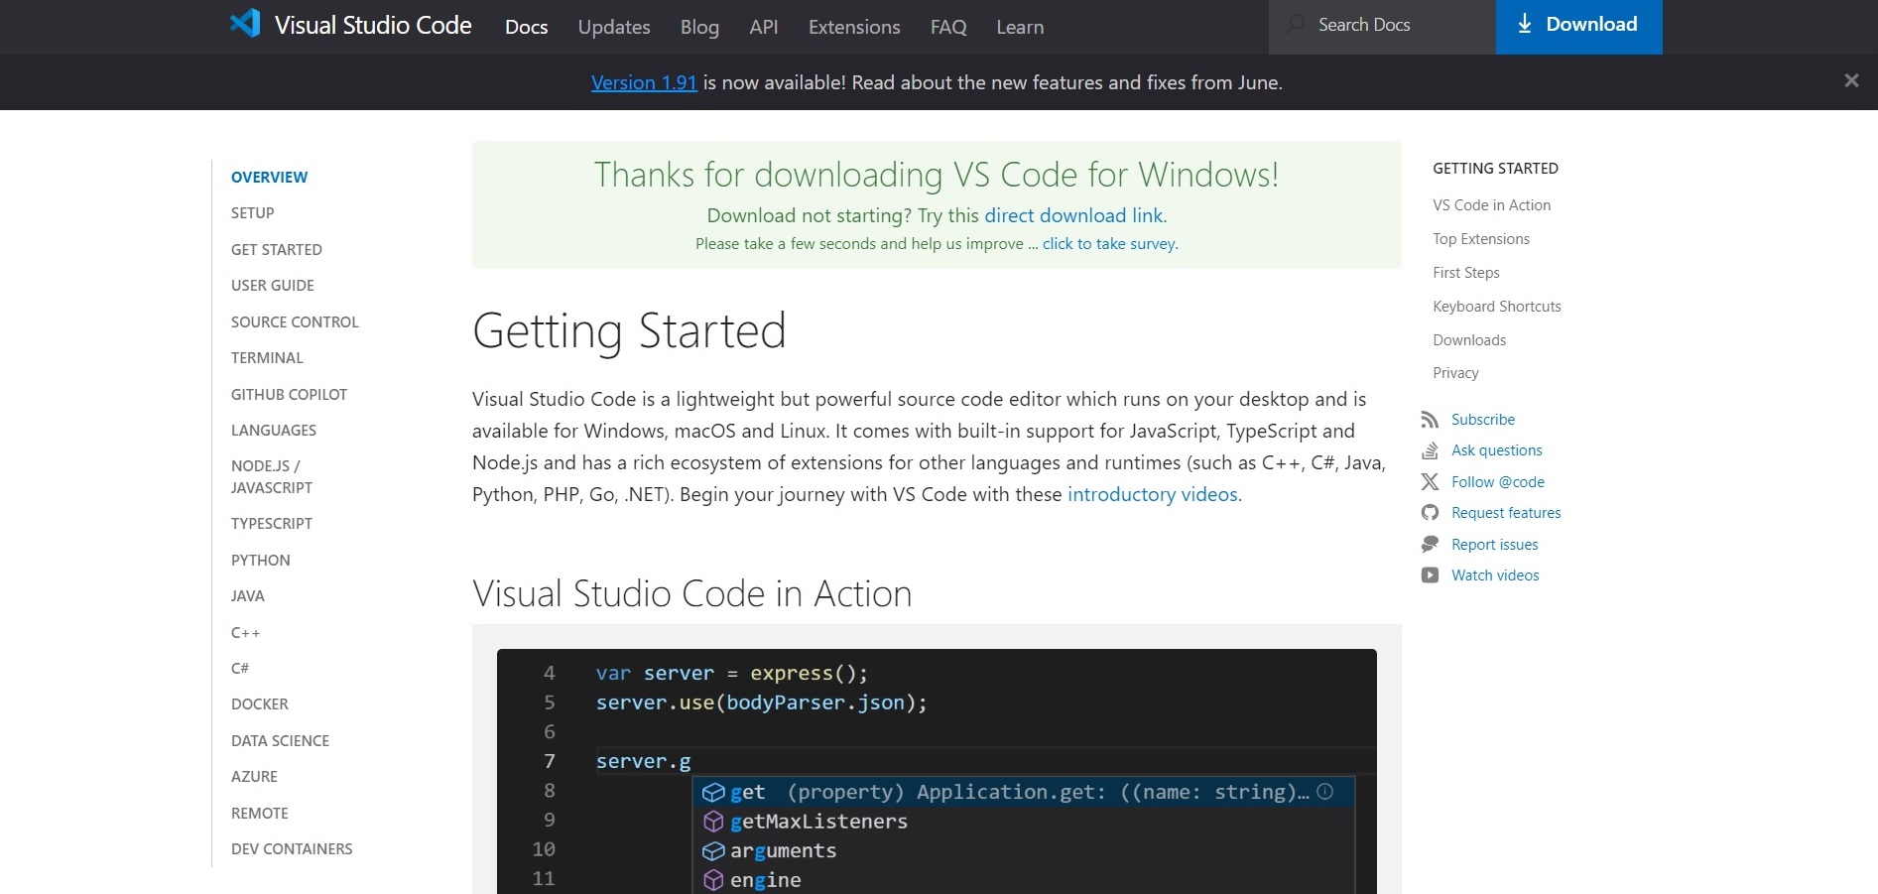The width and height of the screenshot is (1878, 894).
Task: Click the cube icon next to getMaxListeners
Action: click(713, 822)
